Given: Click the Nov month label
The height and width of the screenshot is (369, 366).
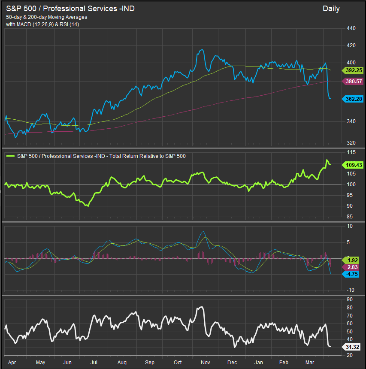Looking at the screenshot, I should 205,363.
